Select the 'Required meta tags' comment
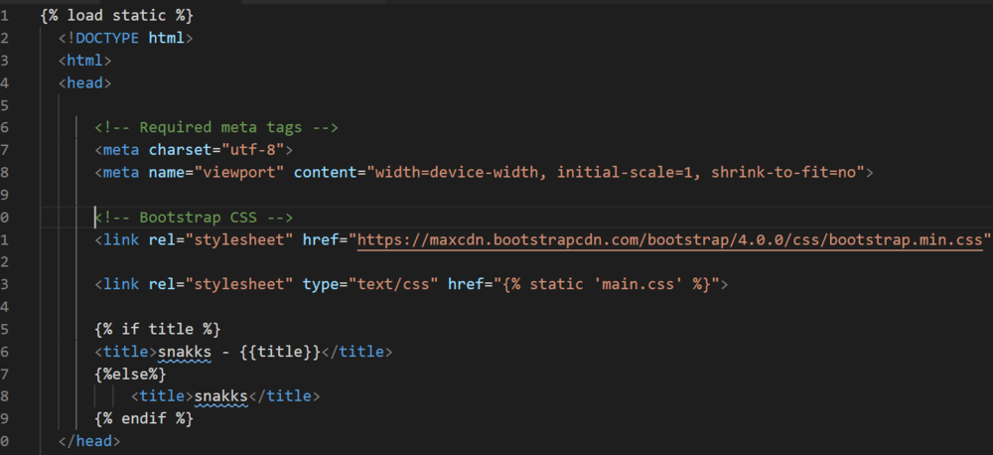Screen dimensions: 993x455 point(217,127)
